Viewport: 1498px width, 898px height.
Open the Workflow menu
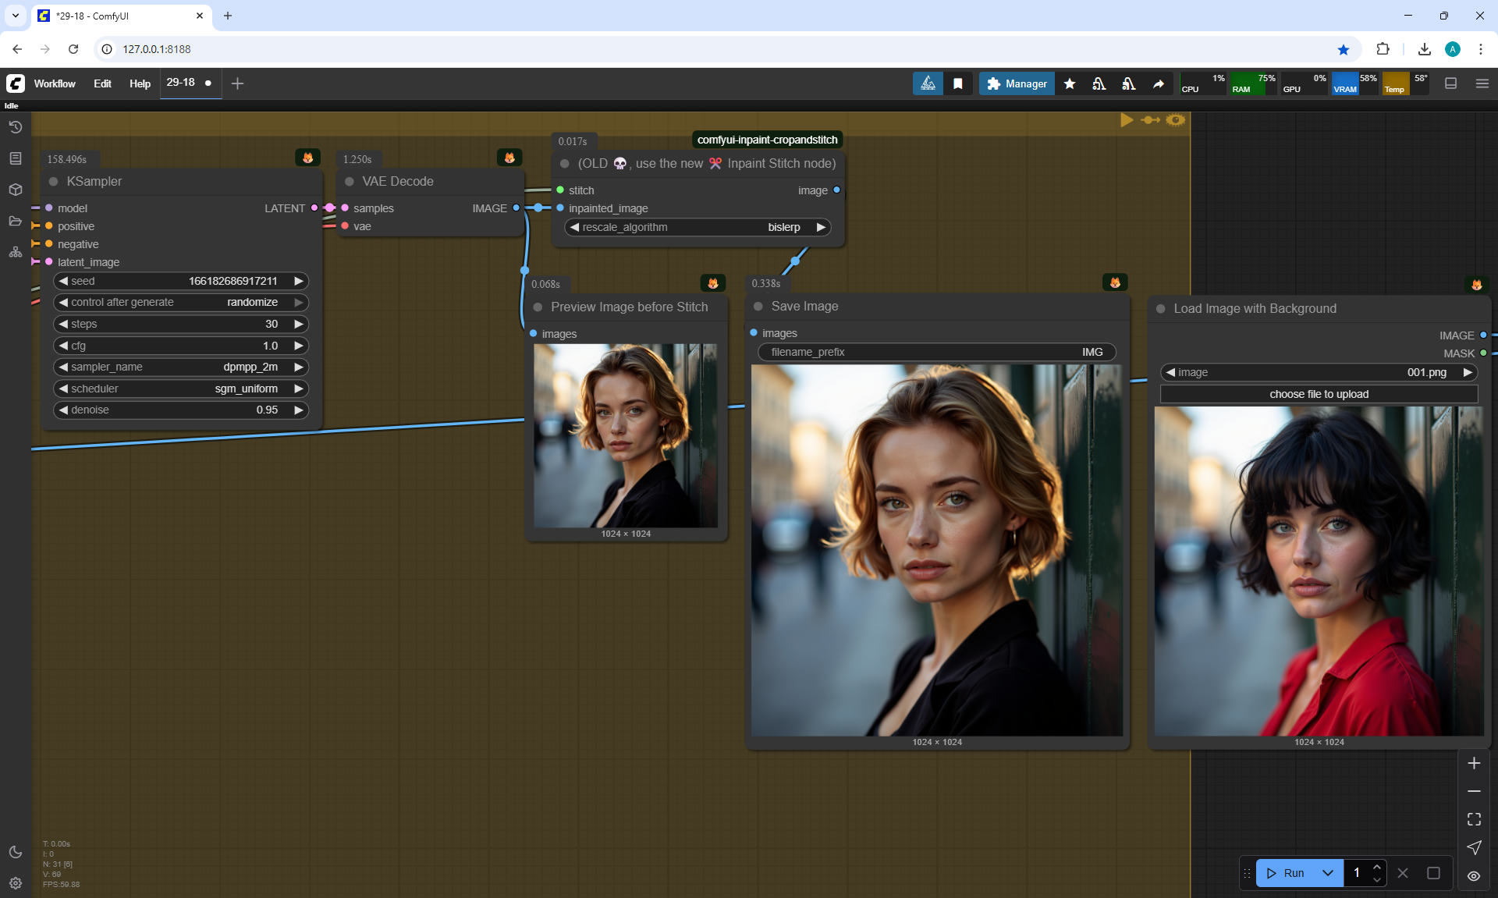55,83
